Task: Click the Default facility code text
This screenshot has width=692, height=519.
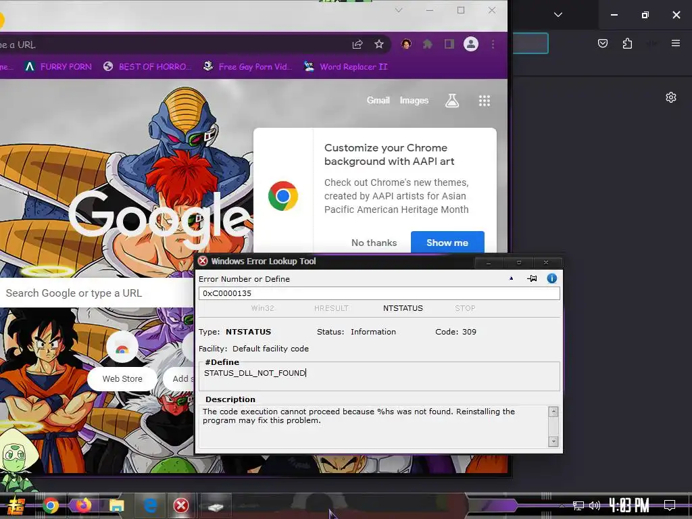Action: coord(270,349)
